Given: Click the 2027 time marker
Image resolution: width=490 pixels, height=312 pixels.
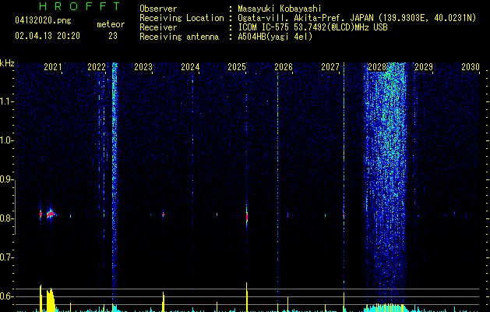Looking at the screenshot, I should click(330, 67).
